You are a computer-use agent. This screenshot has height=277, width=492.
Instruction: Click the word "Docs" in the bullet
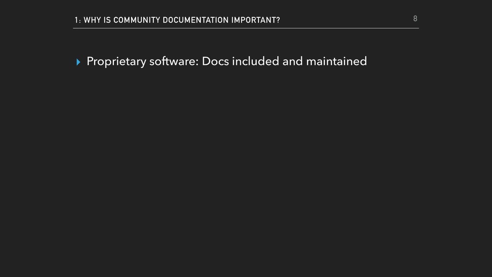coord(215,62)
